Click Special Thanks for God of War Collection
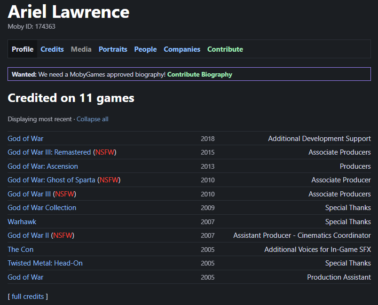 tap(348, 208)
